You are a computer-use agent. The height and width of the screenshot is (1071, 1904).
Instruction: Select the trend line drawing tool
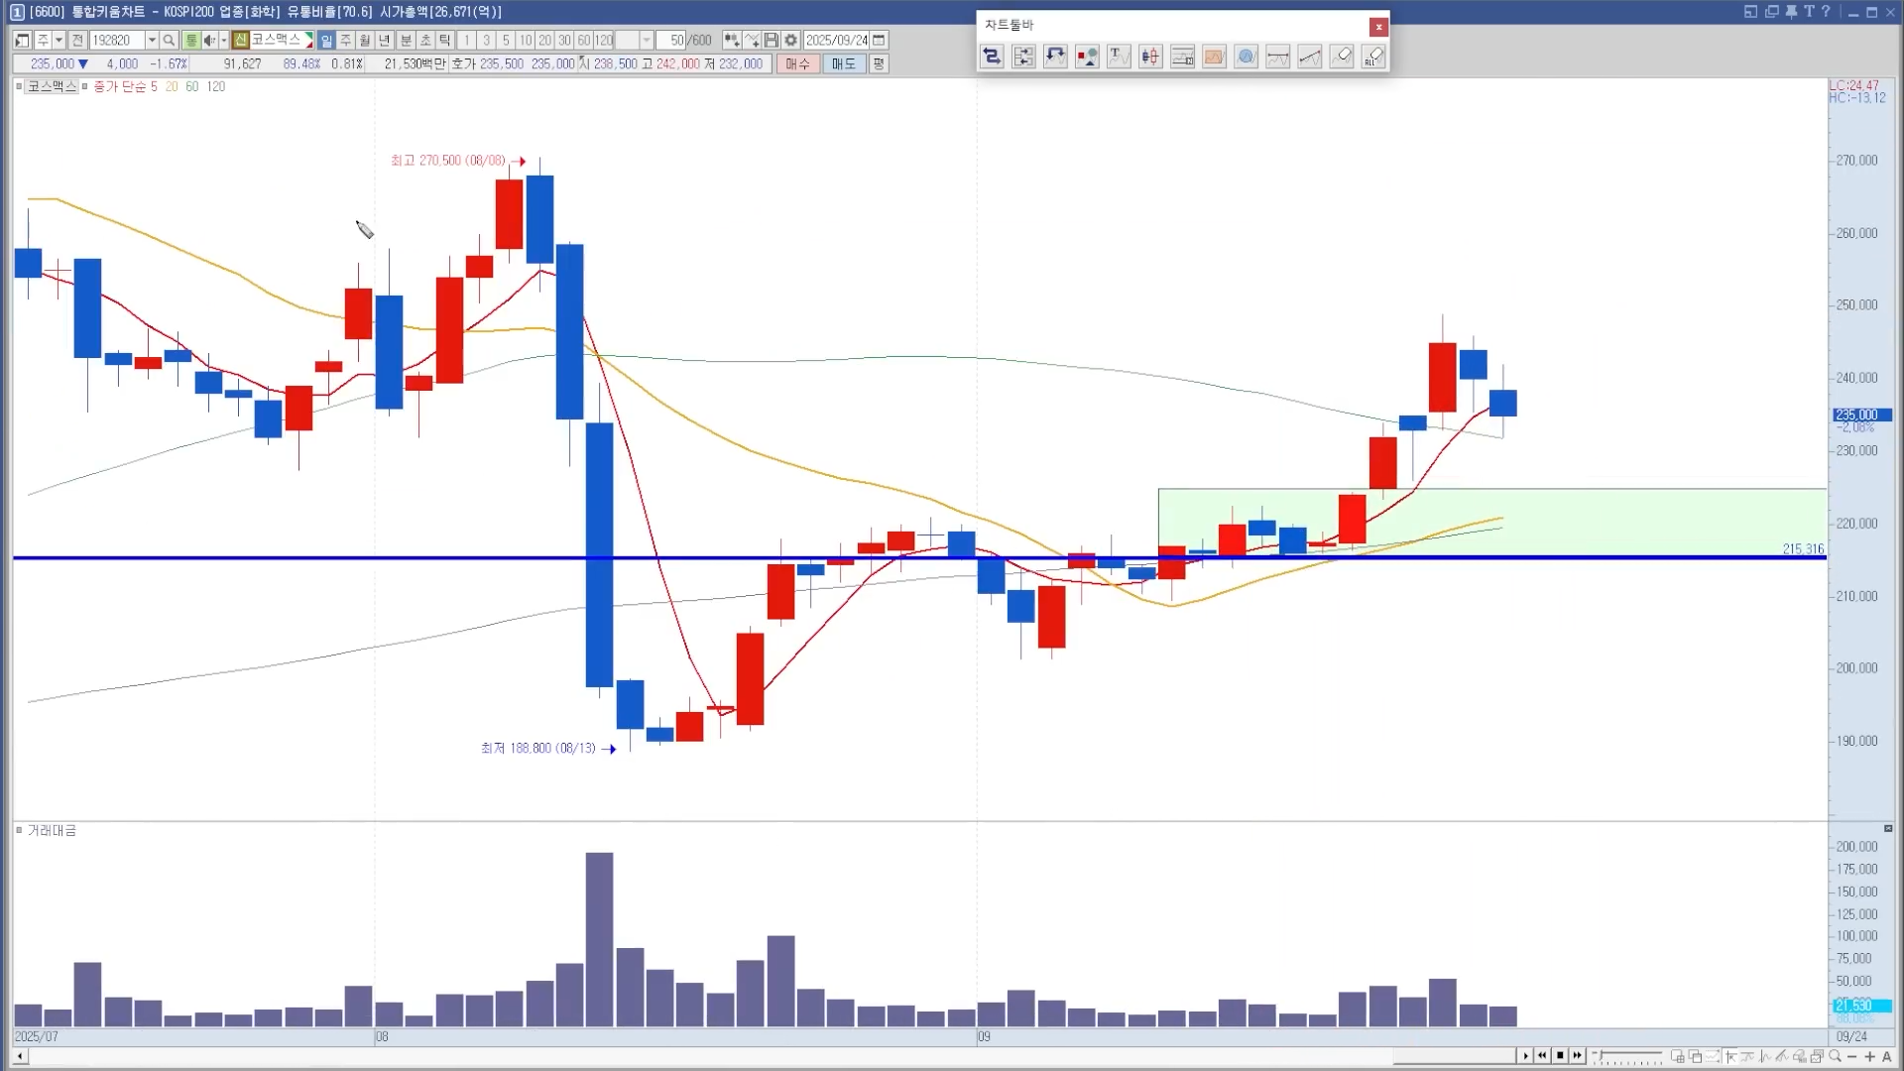(1309, 57)
